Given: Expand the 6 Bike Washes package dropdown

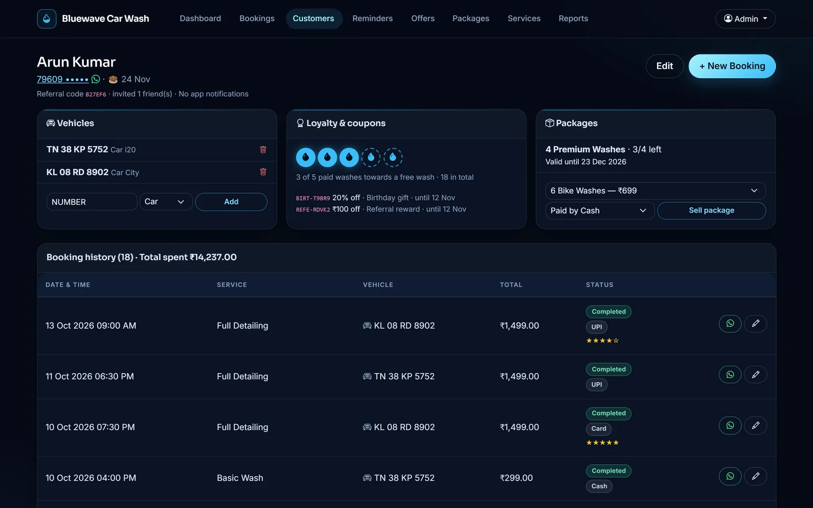Looking at the screenshot, I should [x=655, y=190].
